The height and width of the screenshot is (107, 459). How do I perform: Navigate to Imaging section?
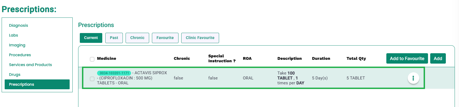point(17,45)
